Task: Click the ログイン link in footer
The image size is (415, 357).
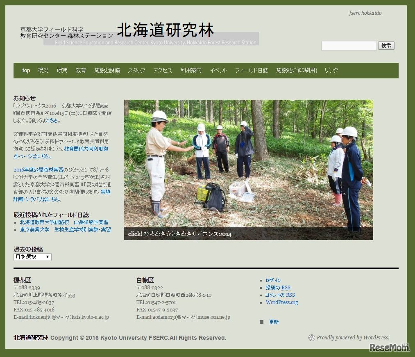Action: tap(273, 280)
